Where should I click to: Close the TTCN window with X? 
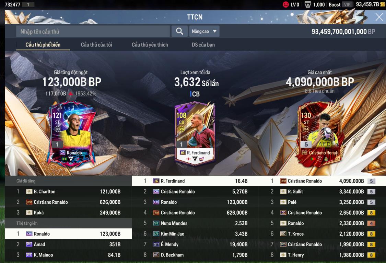coord(379,17)
